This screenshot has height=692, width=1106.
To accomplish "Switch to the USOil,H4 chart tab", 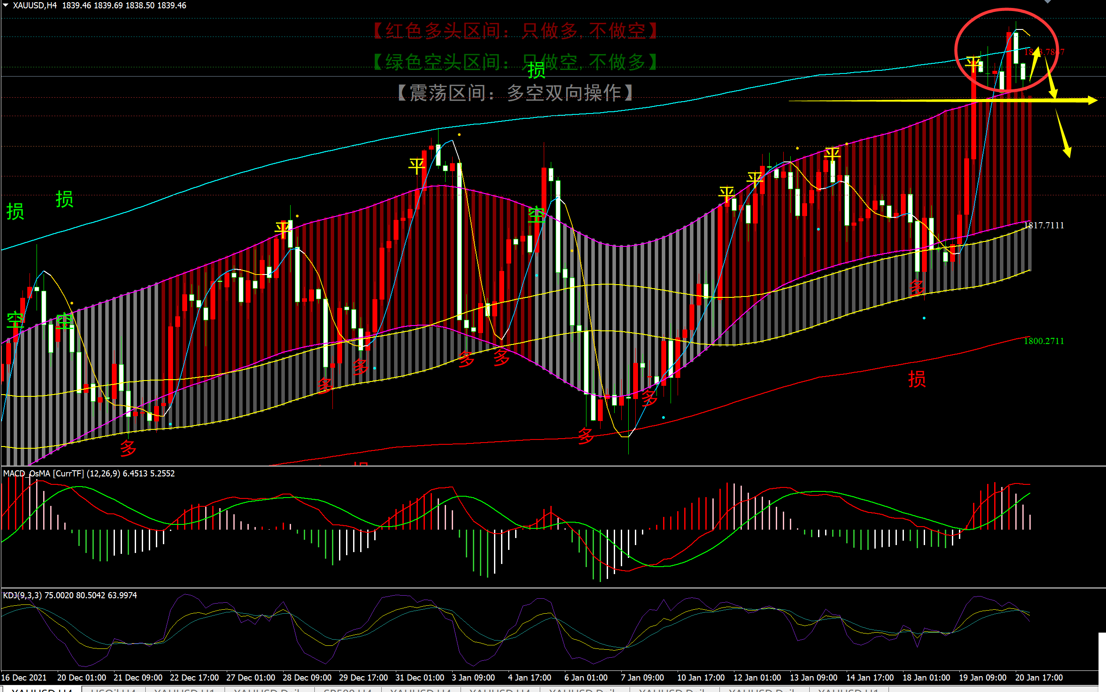I will pyautogui.click(x=113, y=689).
